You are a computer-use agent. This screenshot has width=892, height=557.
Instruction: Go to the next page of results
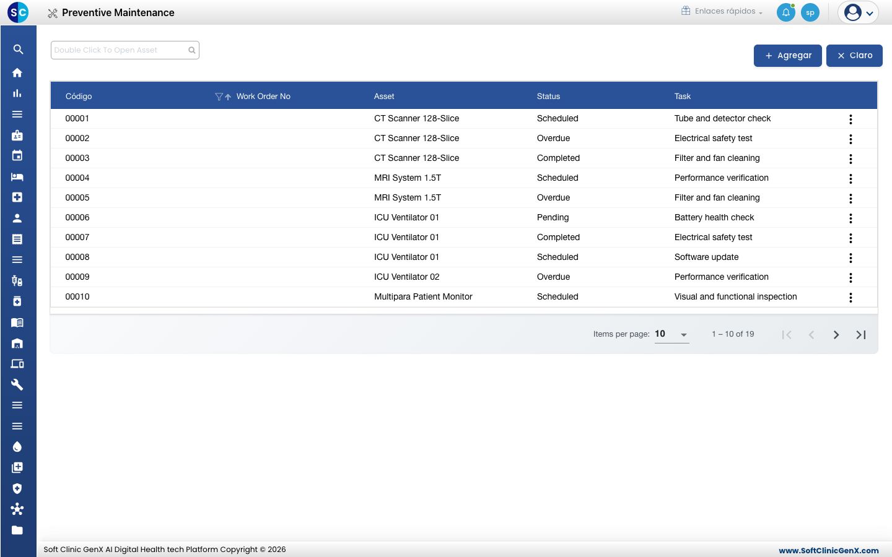pos(836,335)
